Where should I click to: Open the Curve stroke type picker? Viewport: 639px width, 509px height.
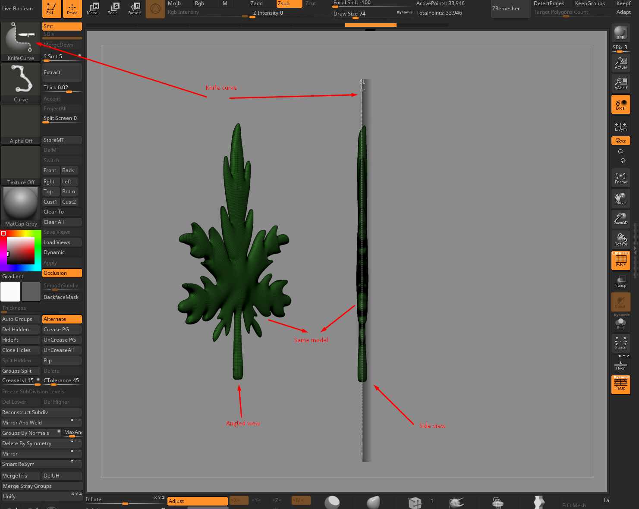[20, 83]
